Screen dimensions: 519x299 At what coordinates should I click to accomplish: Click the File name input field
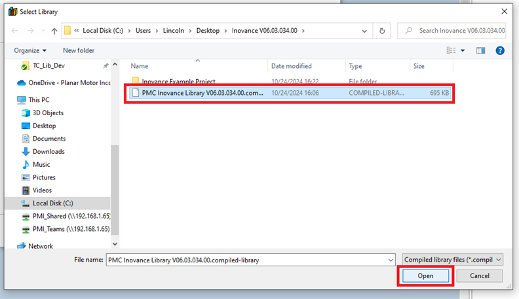point(250,260)
